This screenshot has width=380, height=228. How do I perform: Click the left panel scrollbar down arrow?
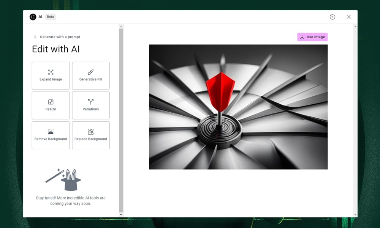(121, 215)
